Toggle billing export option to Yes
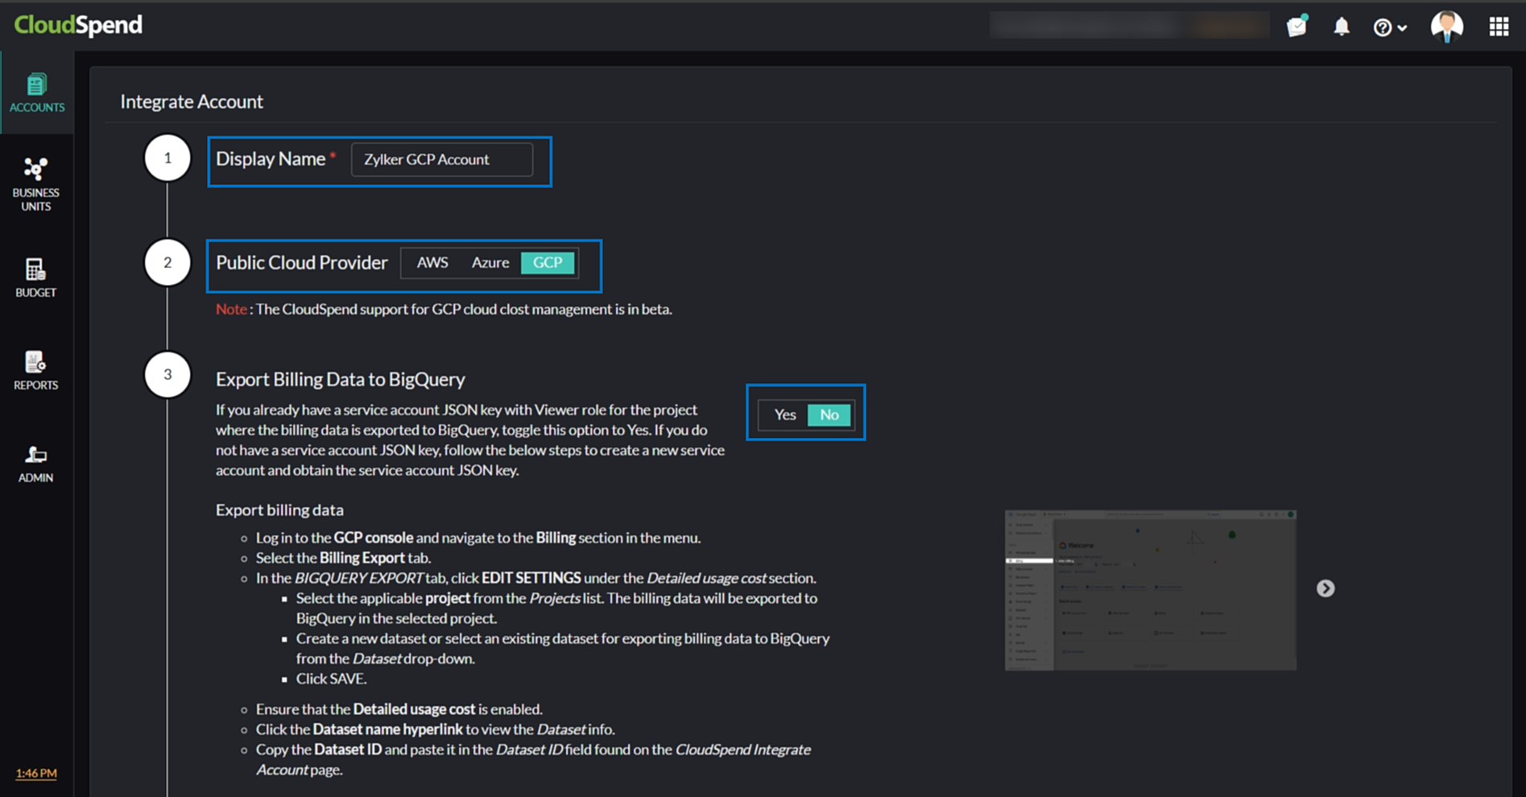The height and width of the screenshot is (797, 1526). (784, 415)
